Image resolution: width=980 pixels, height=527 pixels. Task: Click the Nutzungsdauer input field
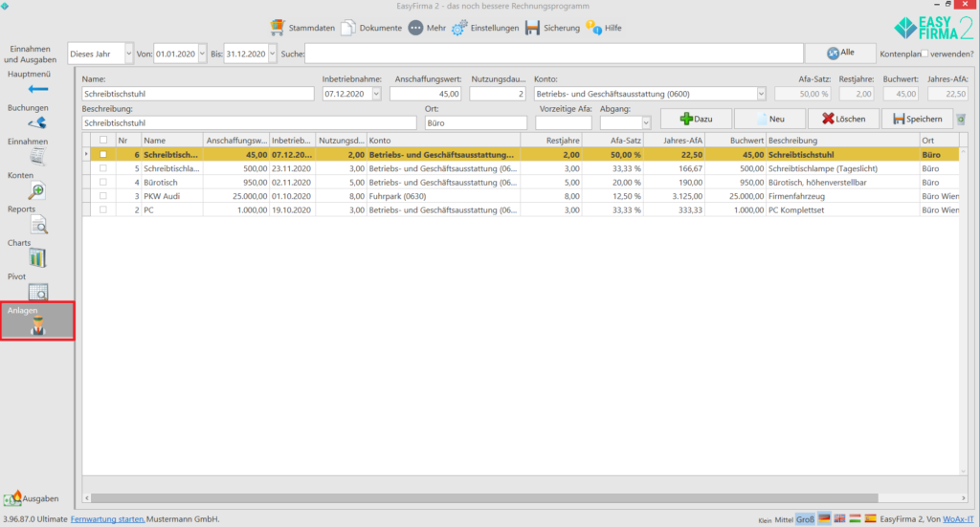498,94
